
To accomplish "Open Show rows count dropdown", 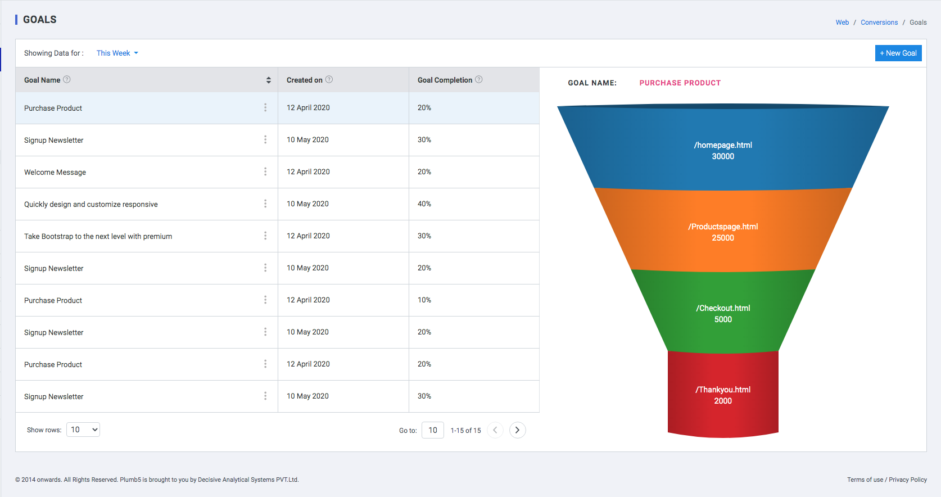I will tap(83, 430).
